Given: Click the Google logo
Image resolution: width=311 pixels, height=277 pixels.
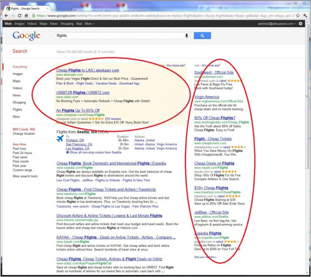Looking at the screenshot, I should pos(26,36).
